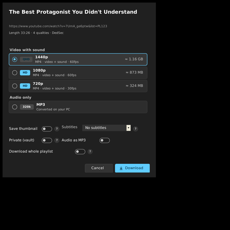Click the HD badge on 720p row
The image size is (230, 230).
25,86
